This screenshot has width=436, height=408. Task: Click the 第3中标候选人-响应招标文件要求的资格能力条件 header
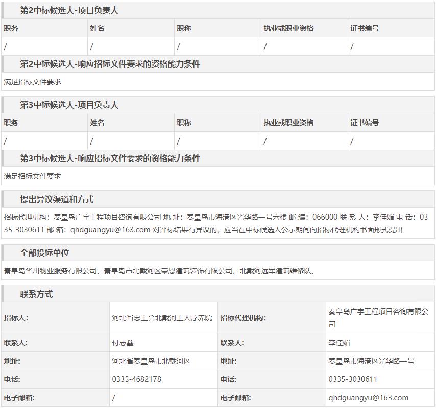click(110, 158)
